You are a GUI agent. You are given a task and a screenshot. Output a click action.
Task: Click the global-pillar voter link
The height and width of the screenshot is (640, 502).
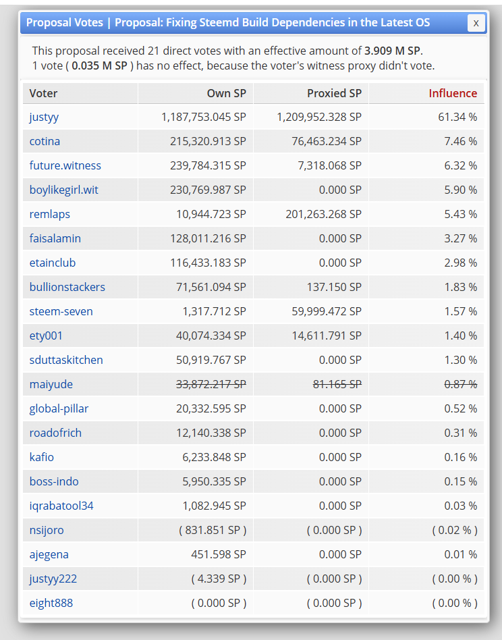click(59, 408)
